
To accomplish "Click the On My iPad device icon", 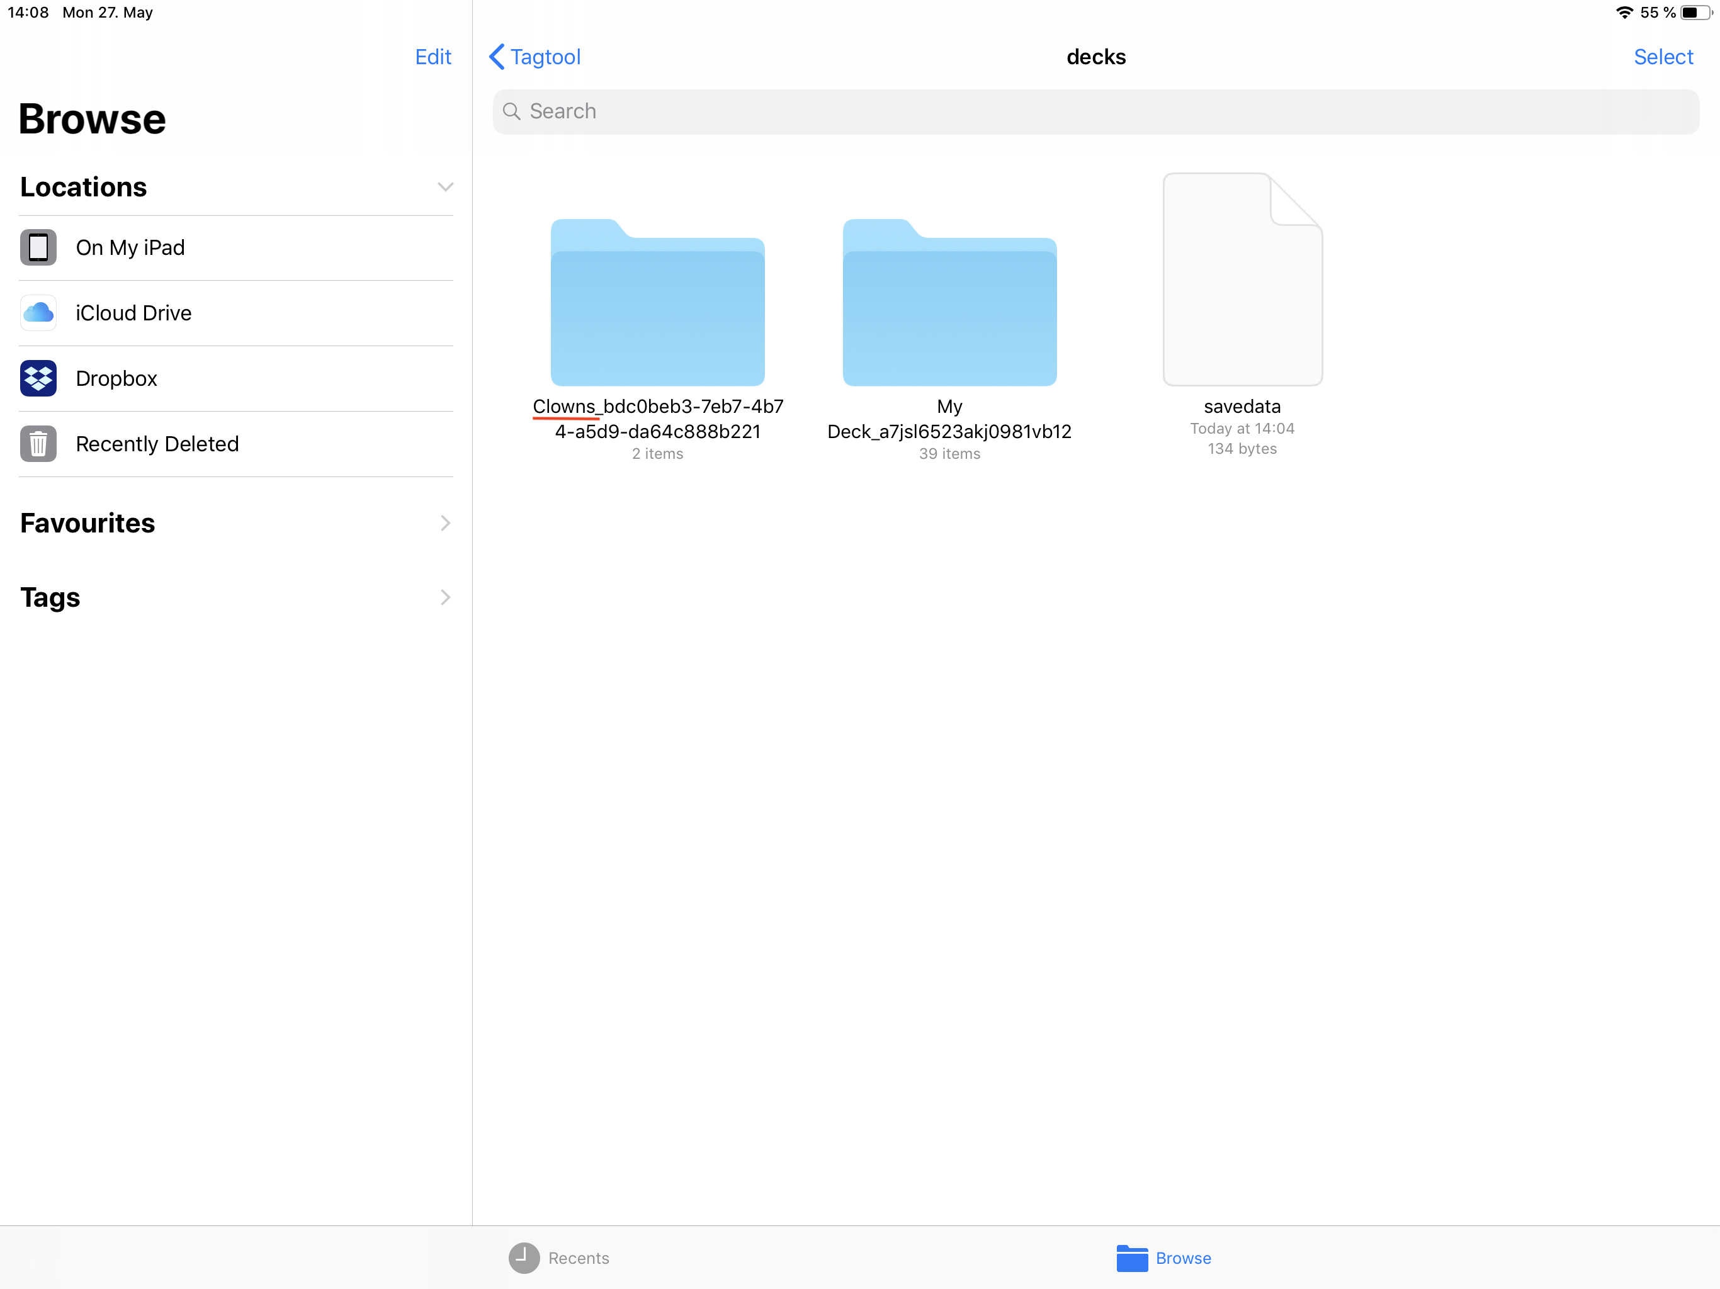I will point(38,247).
